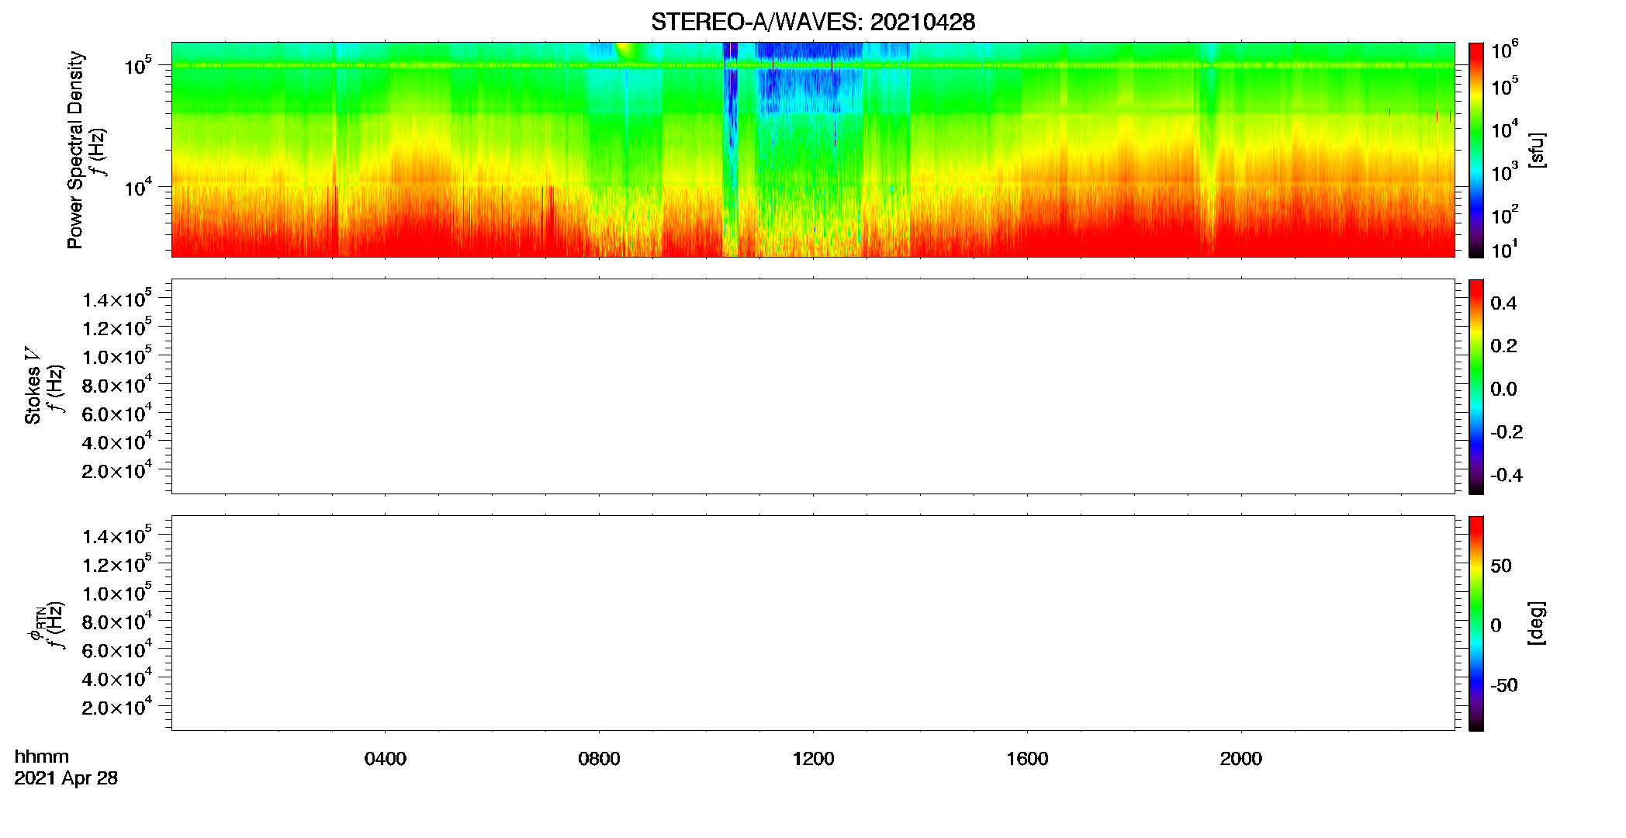Image resolution: width=1626 pixels, height=838 pixels.
Task: Click the "-0.4" label on Stokes V colorbar
Action: (1507, 475)
